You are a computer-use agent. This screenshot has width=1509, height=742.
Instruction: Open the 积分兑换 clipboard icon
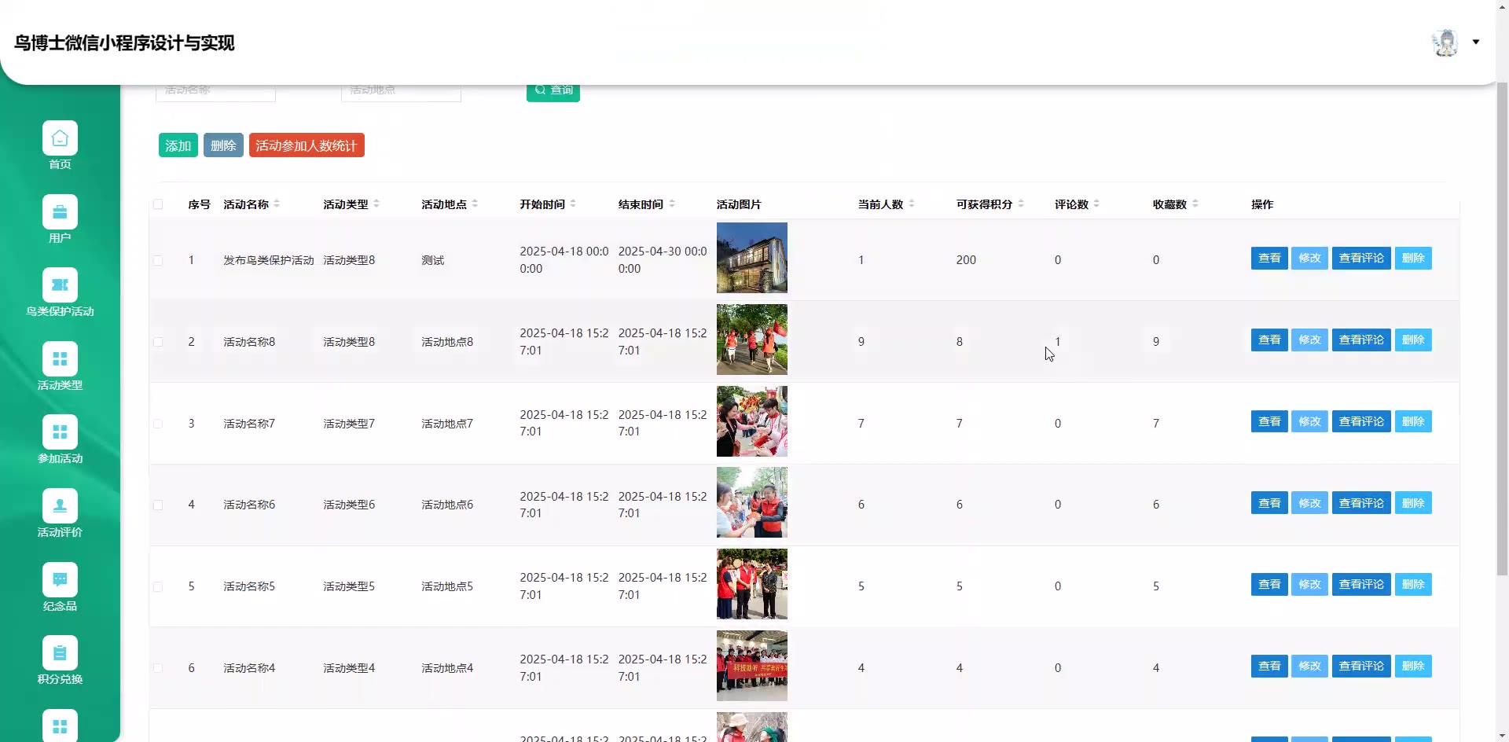(60, 653)
